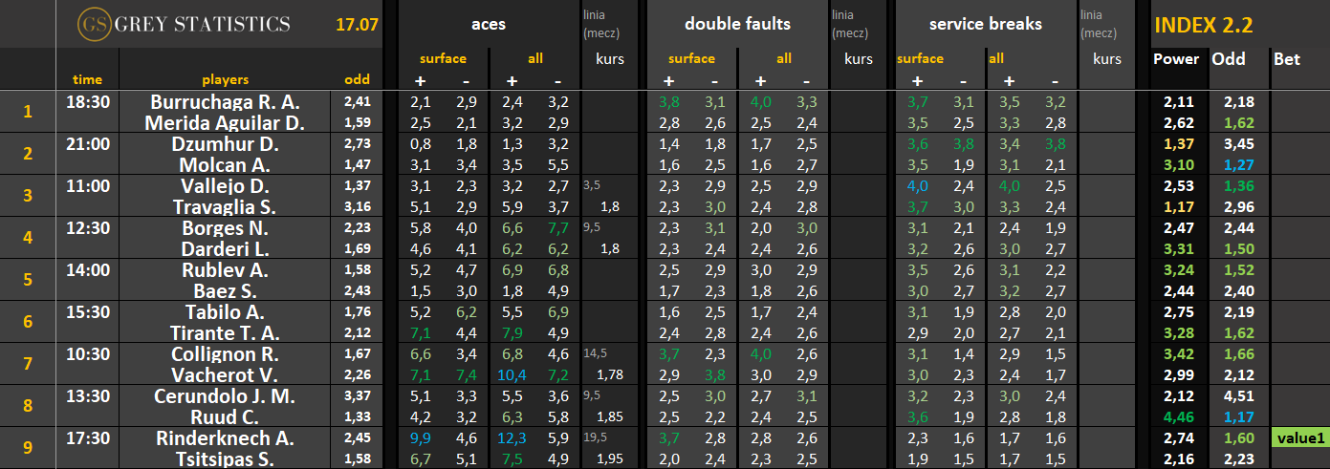Click the 14,5 aces line value
This screenshot has width=1330, height=469.
click(x=595, y=352)
